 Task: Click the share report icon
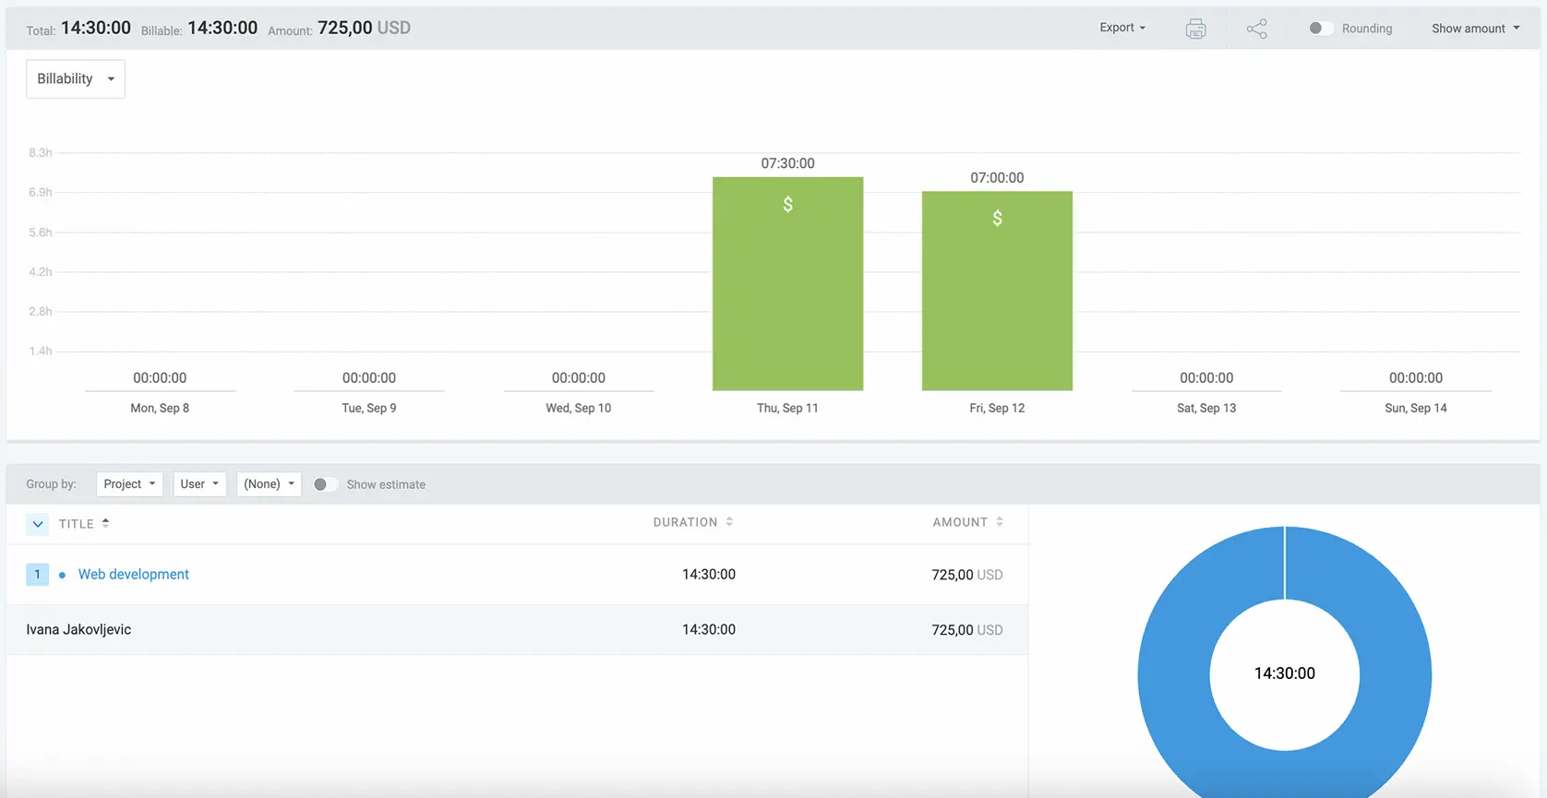point(1256,29)
